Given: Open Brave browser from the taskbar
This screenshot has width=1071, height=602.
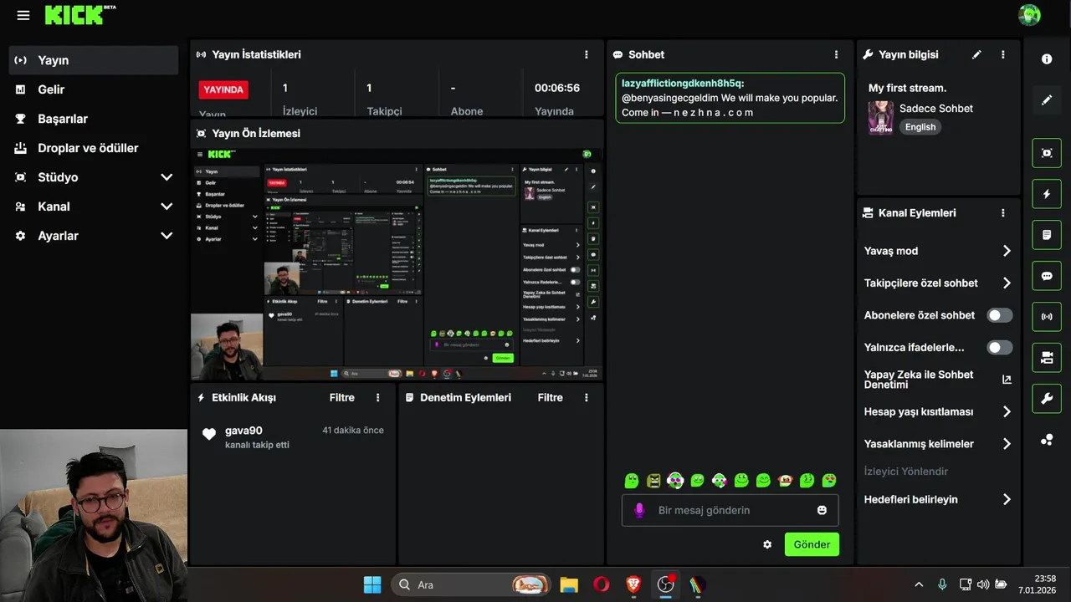Looking at the screenshot, I should (633, 584).
